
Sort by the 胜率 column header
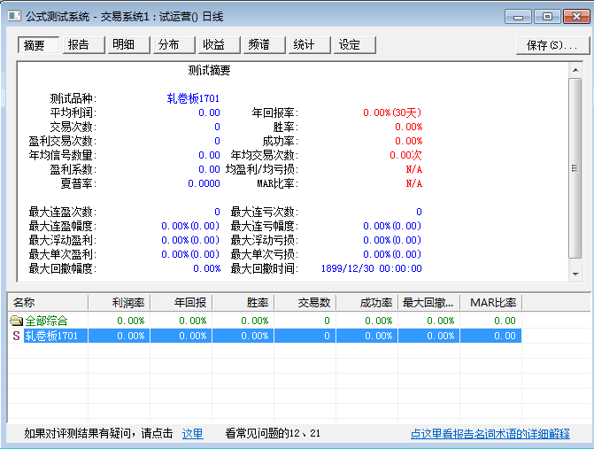(x=243, y=302)
